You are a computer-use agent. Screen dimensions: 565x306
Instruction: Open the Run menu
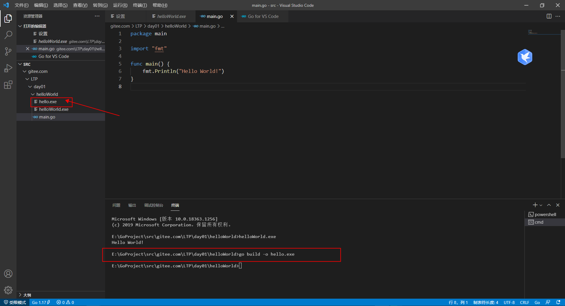[x=120, y=5]
